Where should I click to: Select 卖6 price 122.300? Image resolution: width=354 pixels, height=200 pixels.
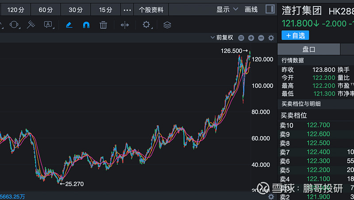pyautogui.click(x=318, y=161)
